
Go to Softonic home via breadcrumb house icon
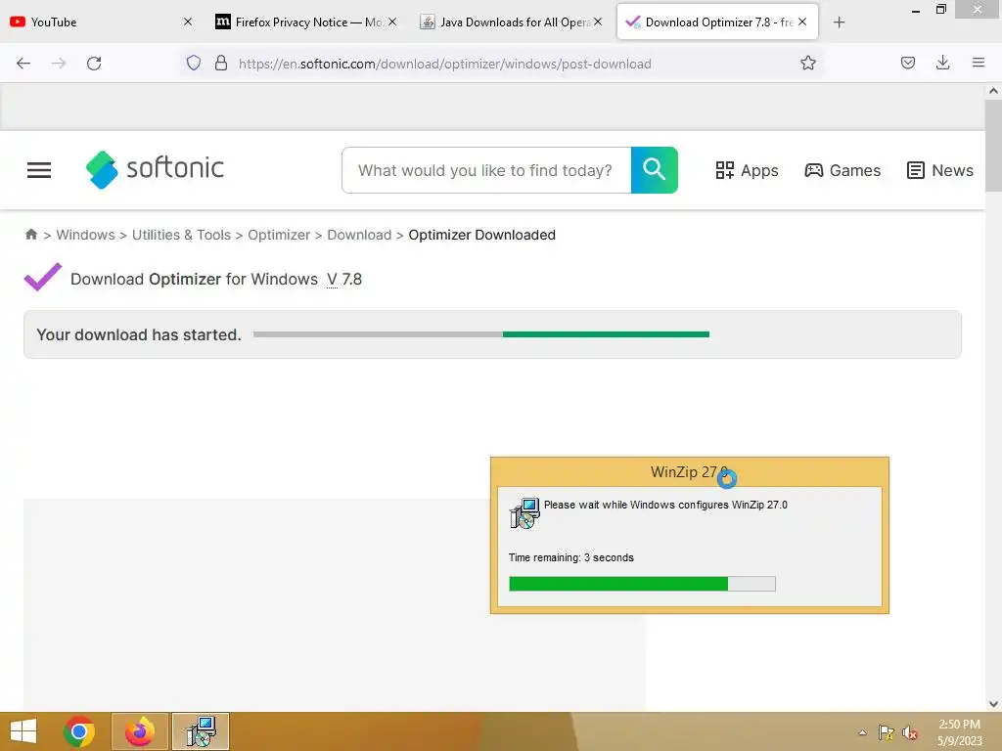30,235
